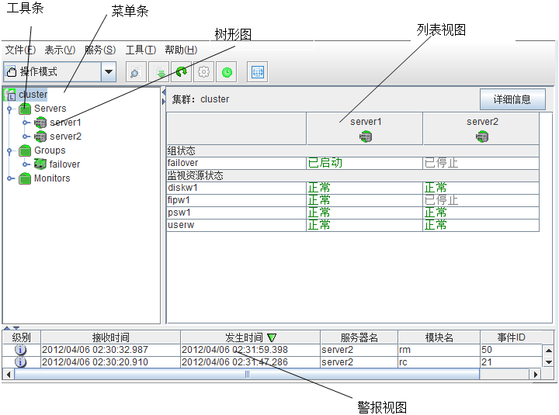
Task: Open the 操作模式 mode dropdown
Action: (109, 72)
